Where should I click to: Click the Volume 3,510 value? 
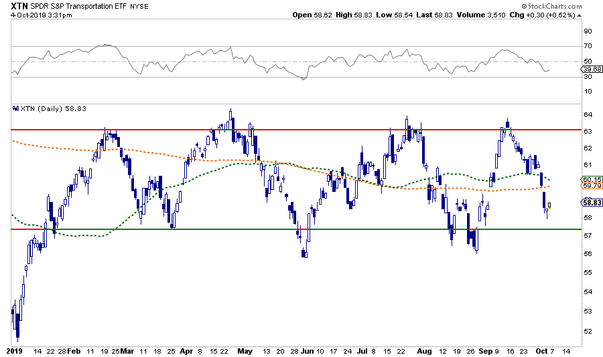(481, 15)
